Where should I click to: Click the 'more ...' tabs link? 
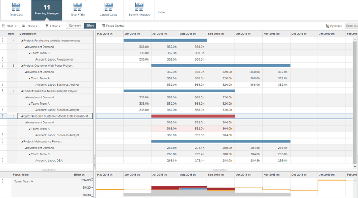163,12
